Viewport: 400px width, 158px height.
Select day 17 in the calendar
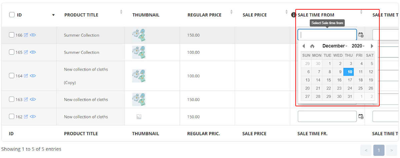tap(350, 80)
